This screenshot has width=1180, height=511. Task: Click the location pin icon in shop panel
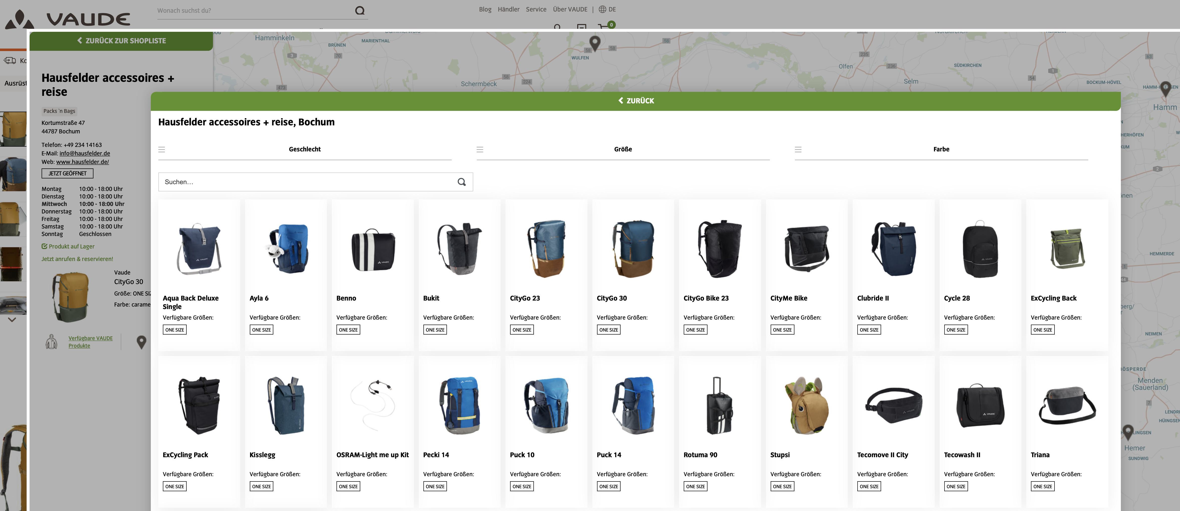click(x=142, y=342)
